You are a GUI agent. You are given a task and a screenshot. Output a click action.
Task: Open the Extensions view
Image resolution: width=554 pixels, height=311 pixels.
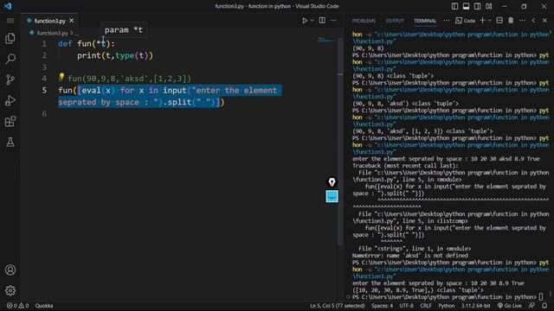pos(10,121)
